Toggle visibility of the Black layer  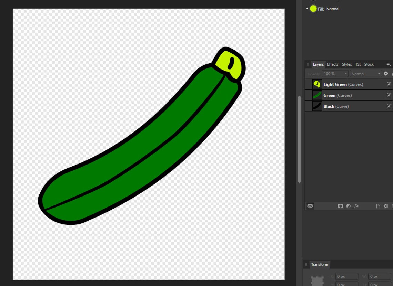click(x=389, y=106)
